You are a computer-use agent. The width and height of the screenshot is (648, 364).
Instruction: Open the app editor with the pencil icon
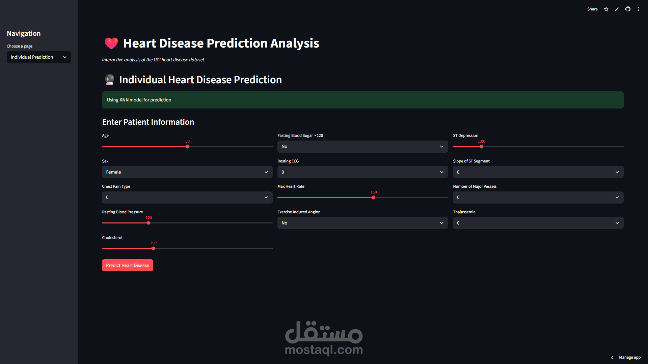pos(617,9)
